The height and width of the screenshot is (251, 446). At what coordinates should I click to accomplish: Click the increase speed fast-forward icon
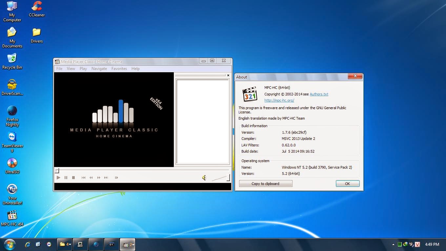pyautogui.click(x=99, y=178)
